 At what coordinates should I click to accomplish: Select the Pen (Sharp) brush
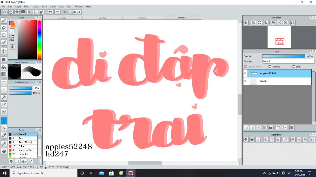(x=23, y=142)
